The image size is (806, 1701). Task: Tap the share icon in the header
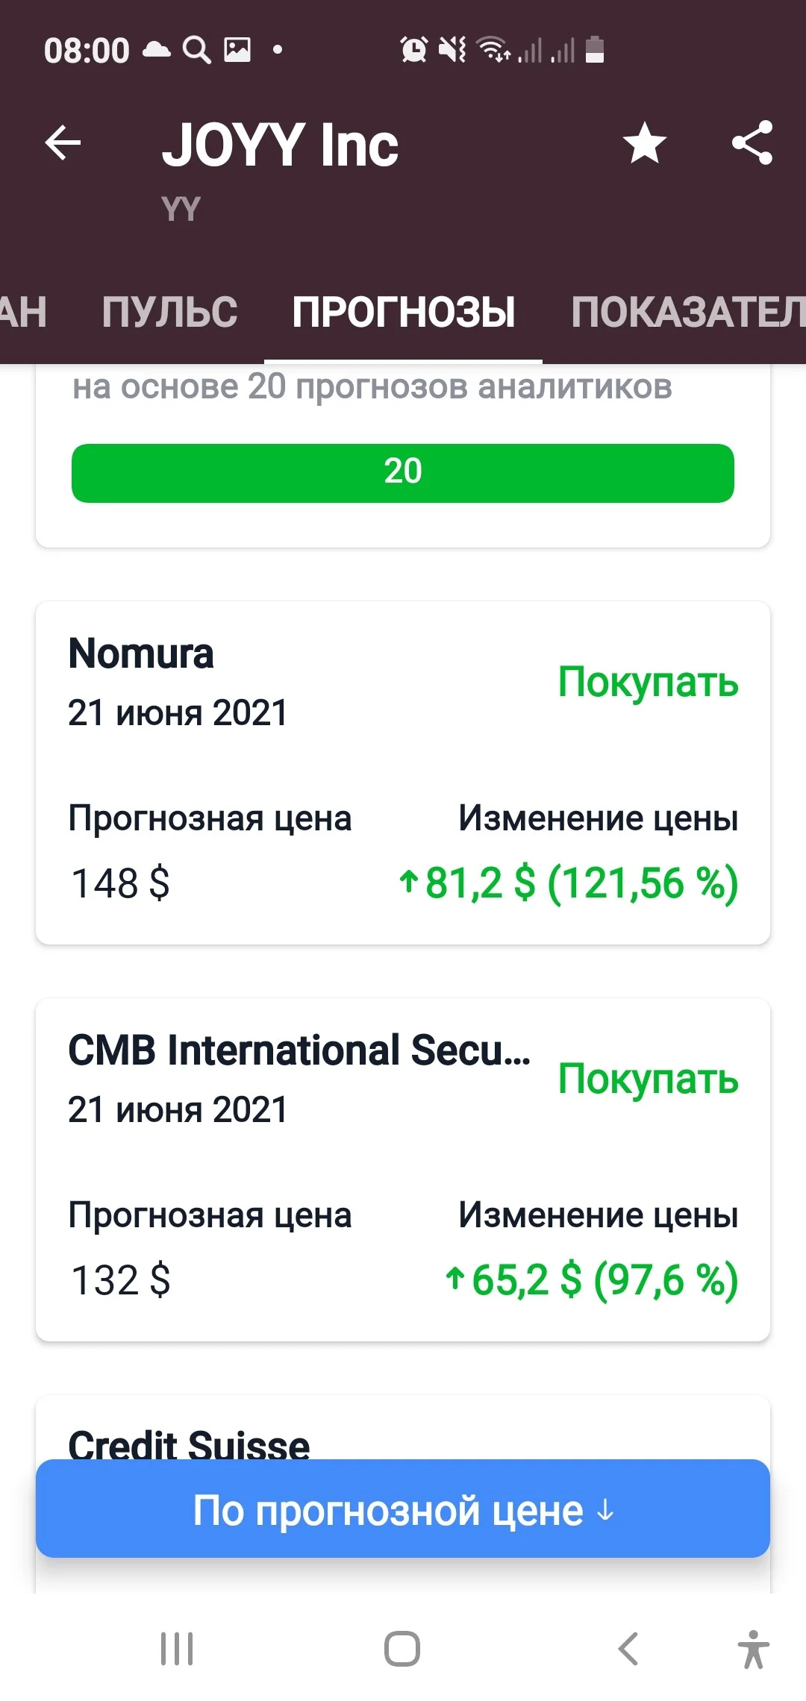752,142
